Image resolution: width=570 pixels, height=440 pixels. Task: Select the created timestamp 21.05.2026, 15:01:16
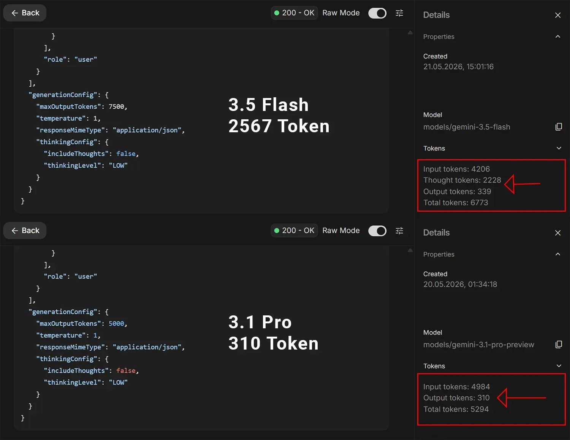click(x=458, y=66)
